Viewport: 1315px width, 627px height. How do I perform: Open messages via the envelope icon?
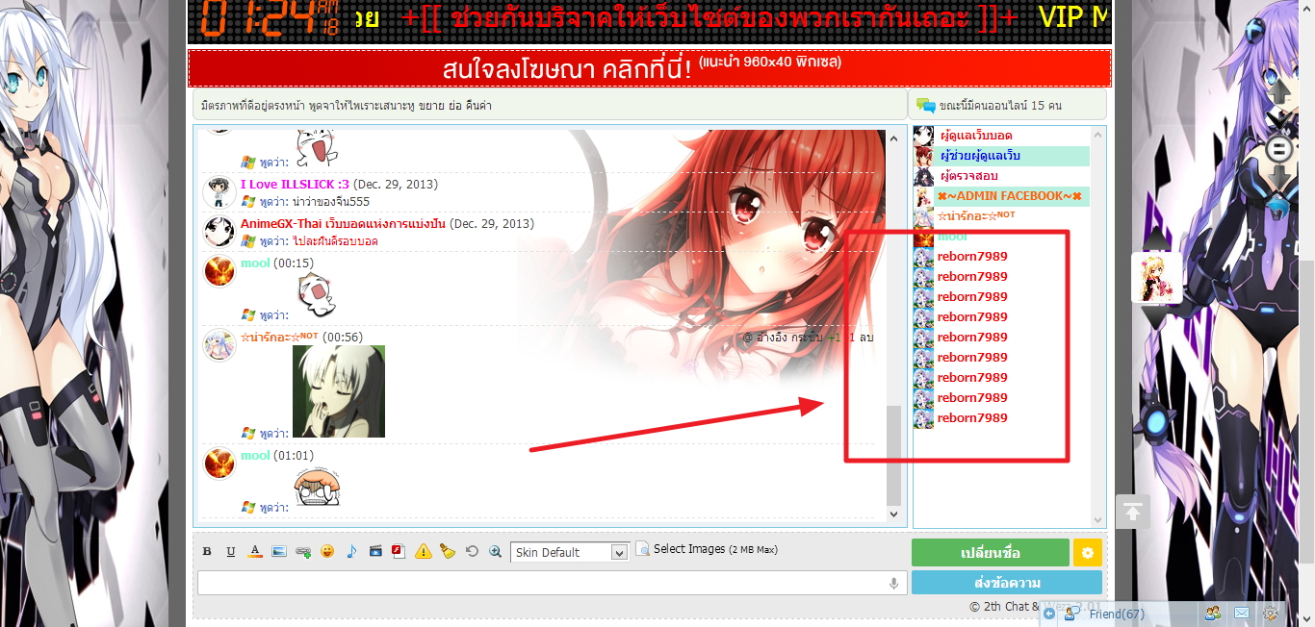pos(1242,613)
